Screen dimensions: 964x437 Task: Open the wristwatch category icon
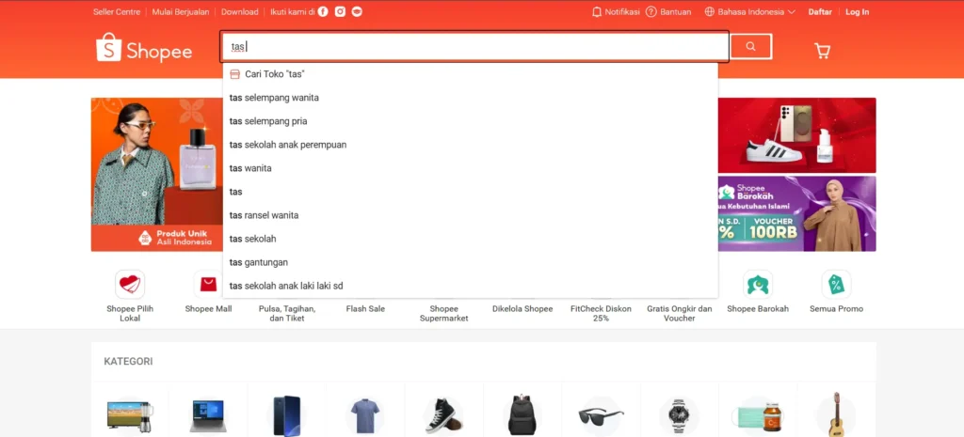click(680, 415)
